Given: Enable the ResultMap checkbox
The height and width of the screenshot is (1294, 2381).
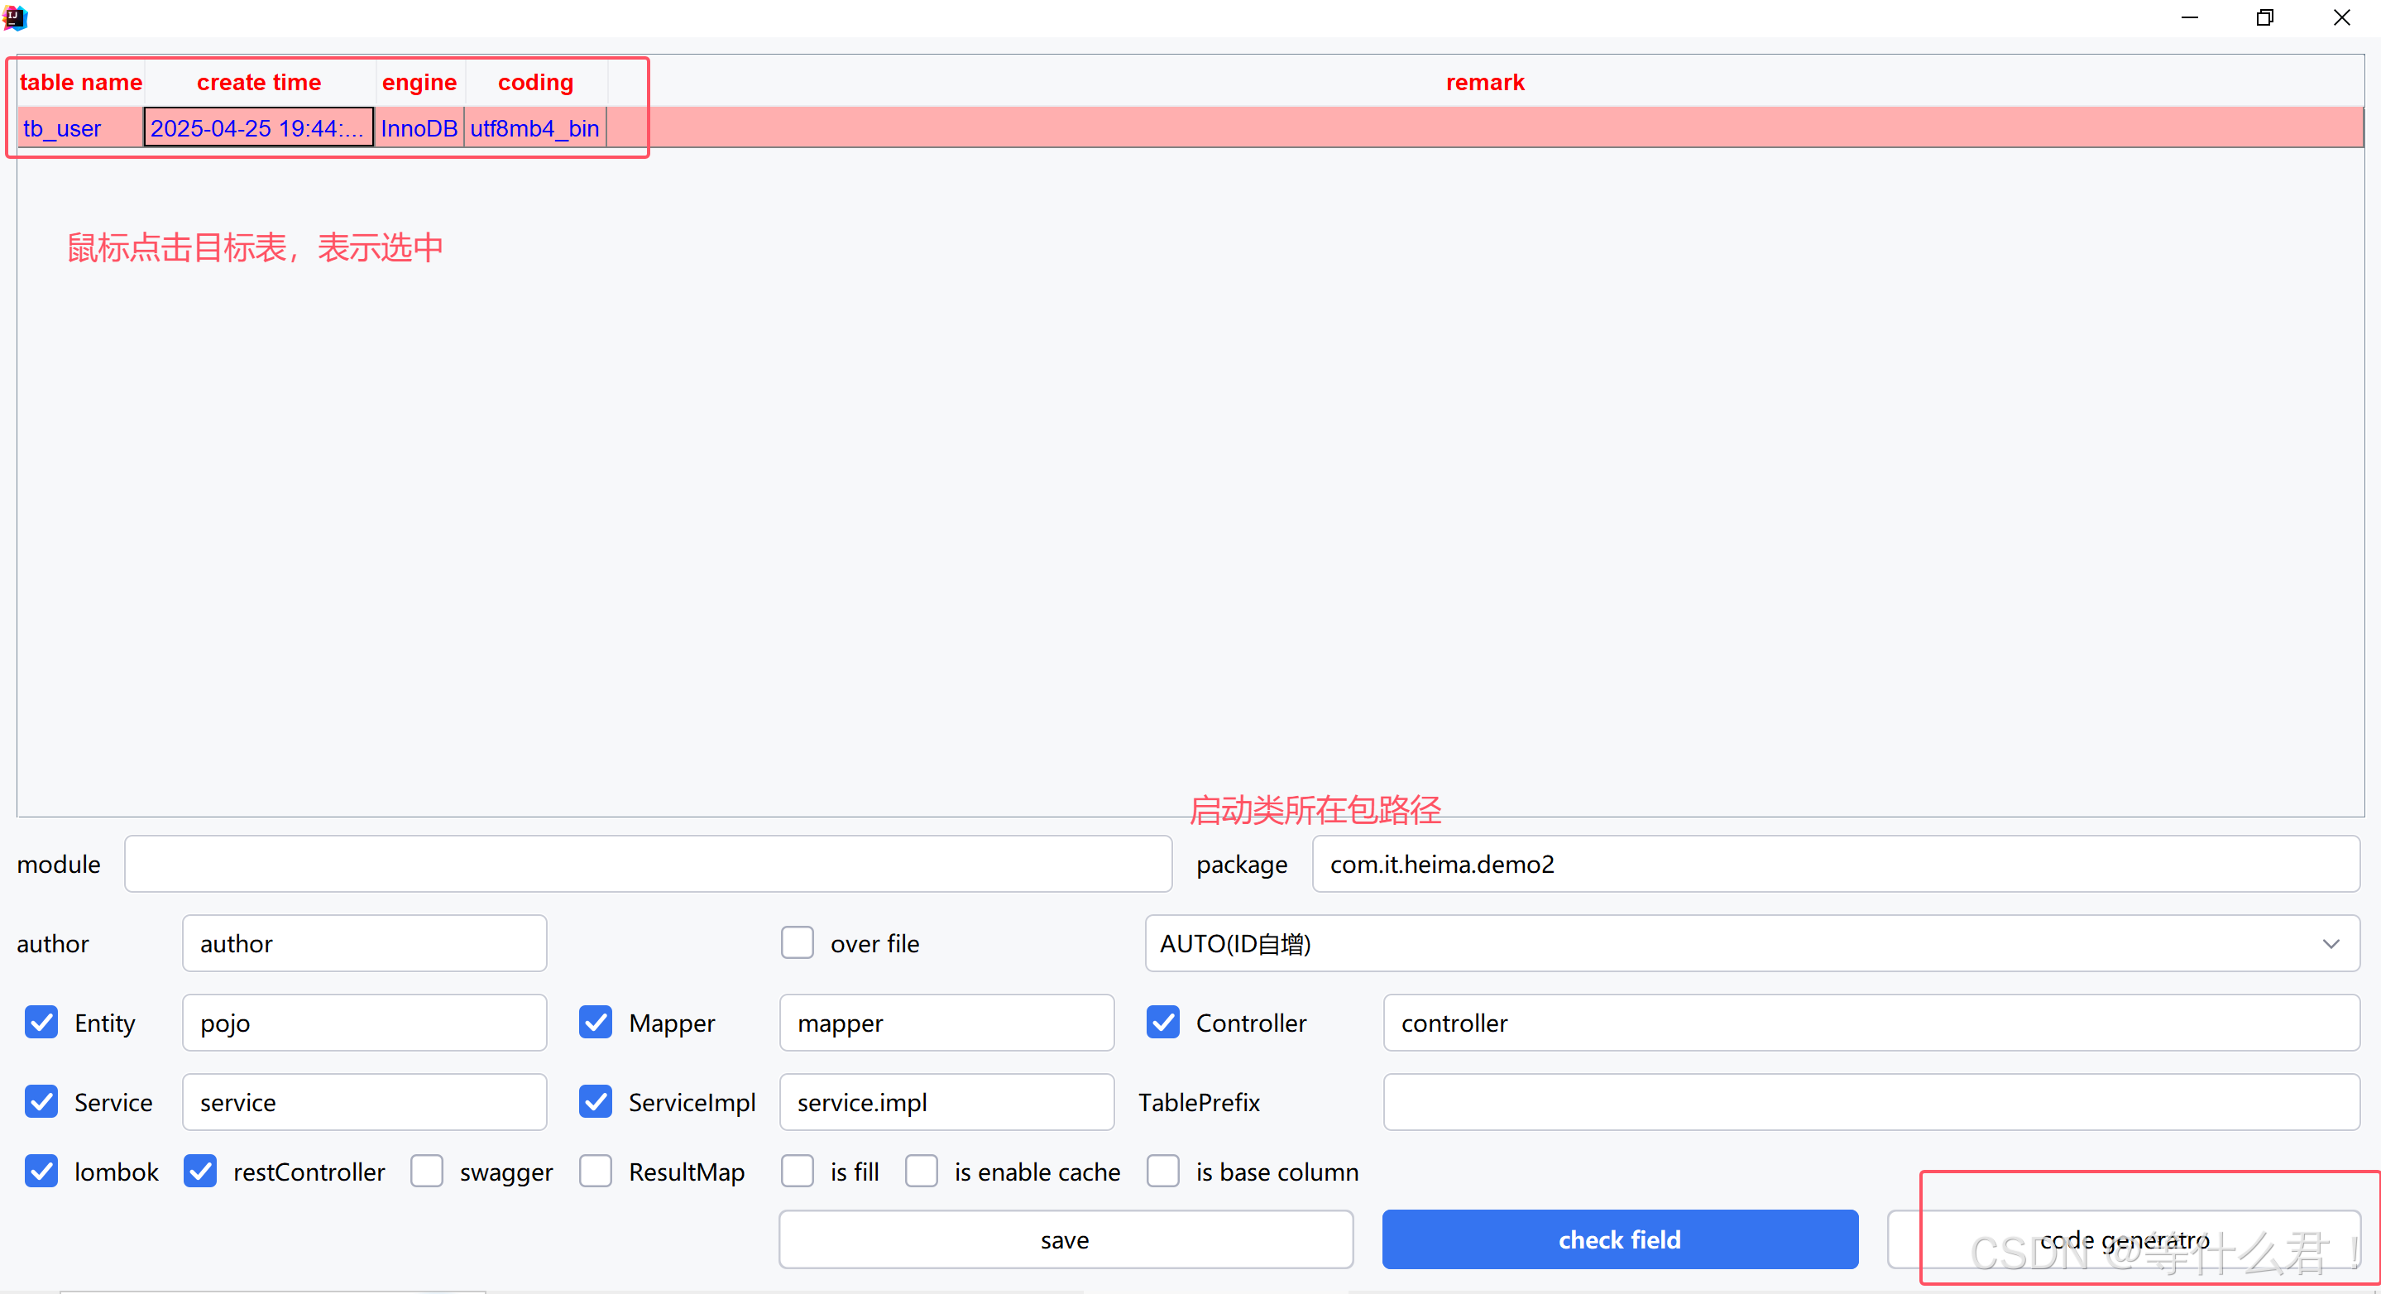Looking at the screenshot, I should 596,1171.
